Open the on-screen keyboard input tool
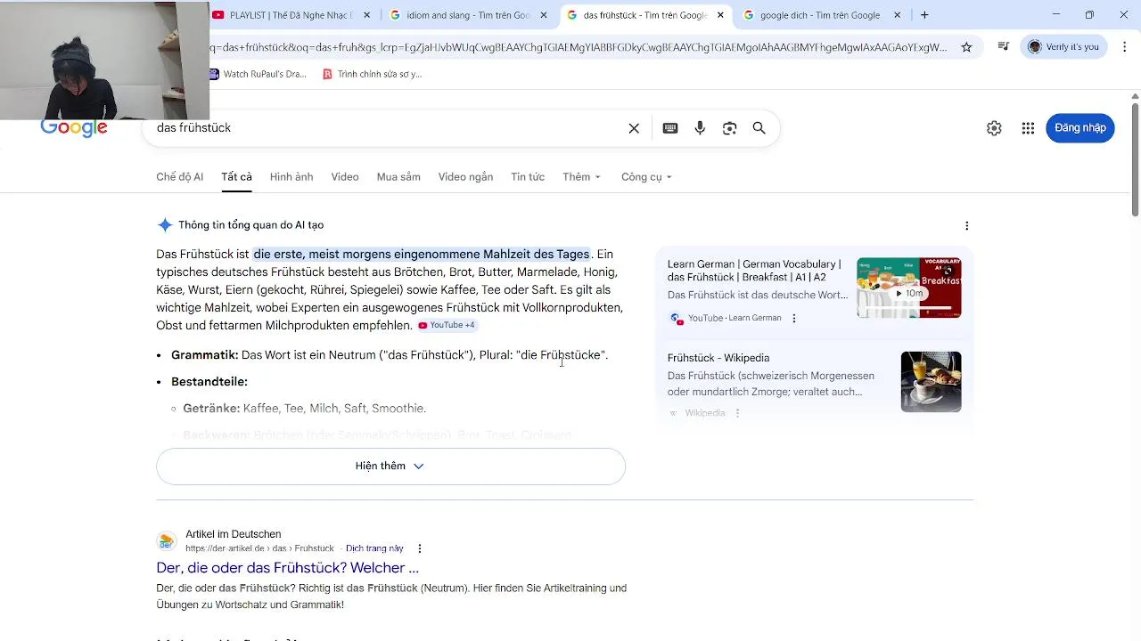 (x=670, y=128)
